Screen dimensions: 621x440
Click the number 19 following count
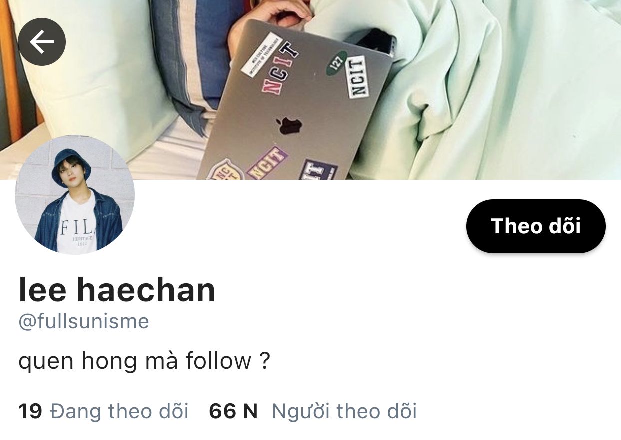[x=30, y=411]
